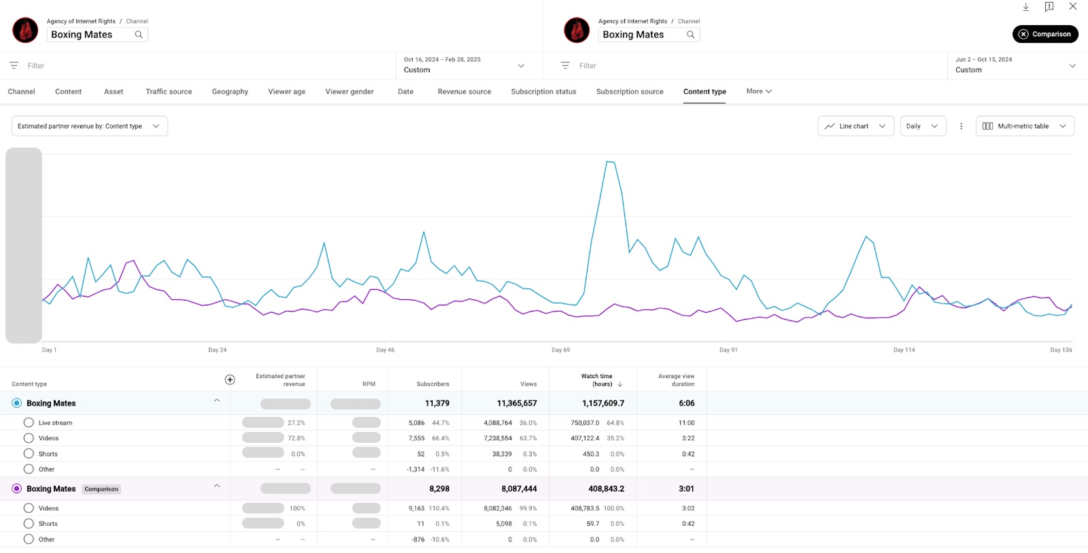This screenshot has width=1088, height=553.
Task: Open the Subscription source tab
Action: click(x=630, y=92)
